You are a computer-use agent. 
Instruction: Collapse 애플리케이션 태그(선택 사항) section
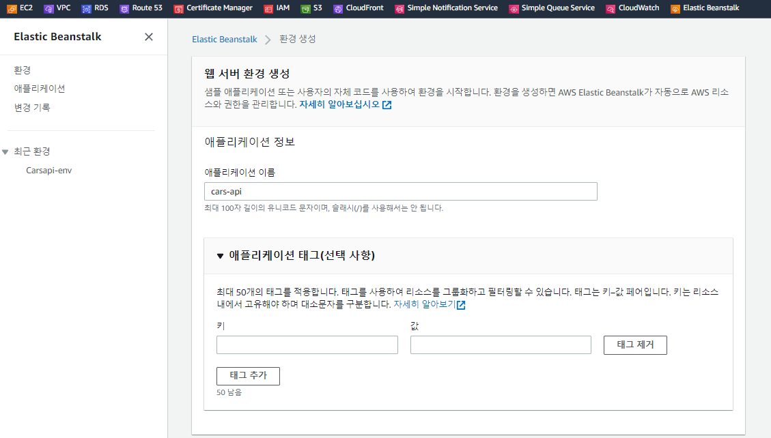(x=221, y=256)
